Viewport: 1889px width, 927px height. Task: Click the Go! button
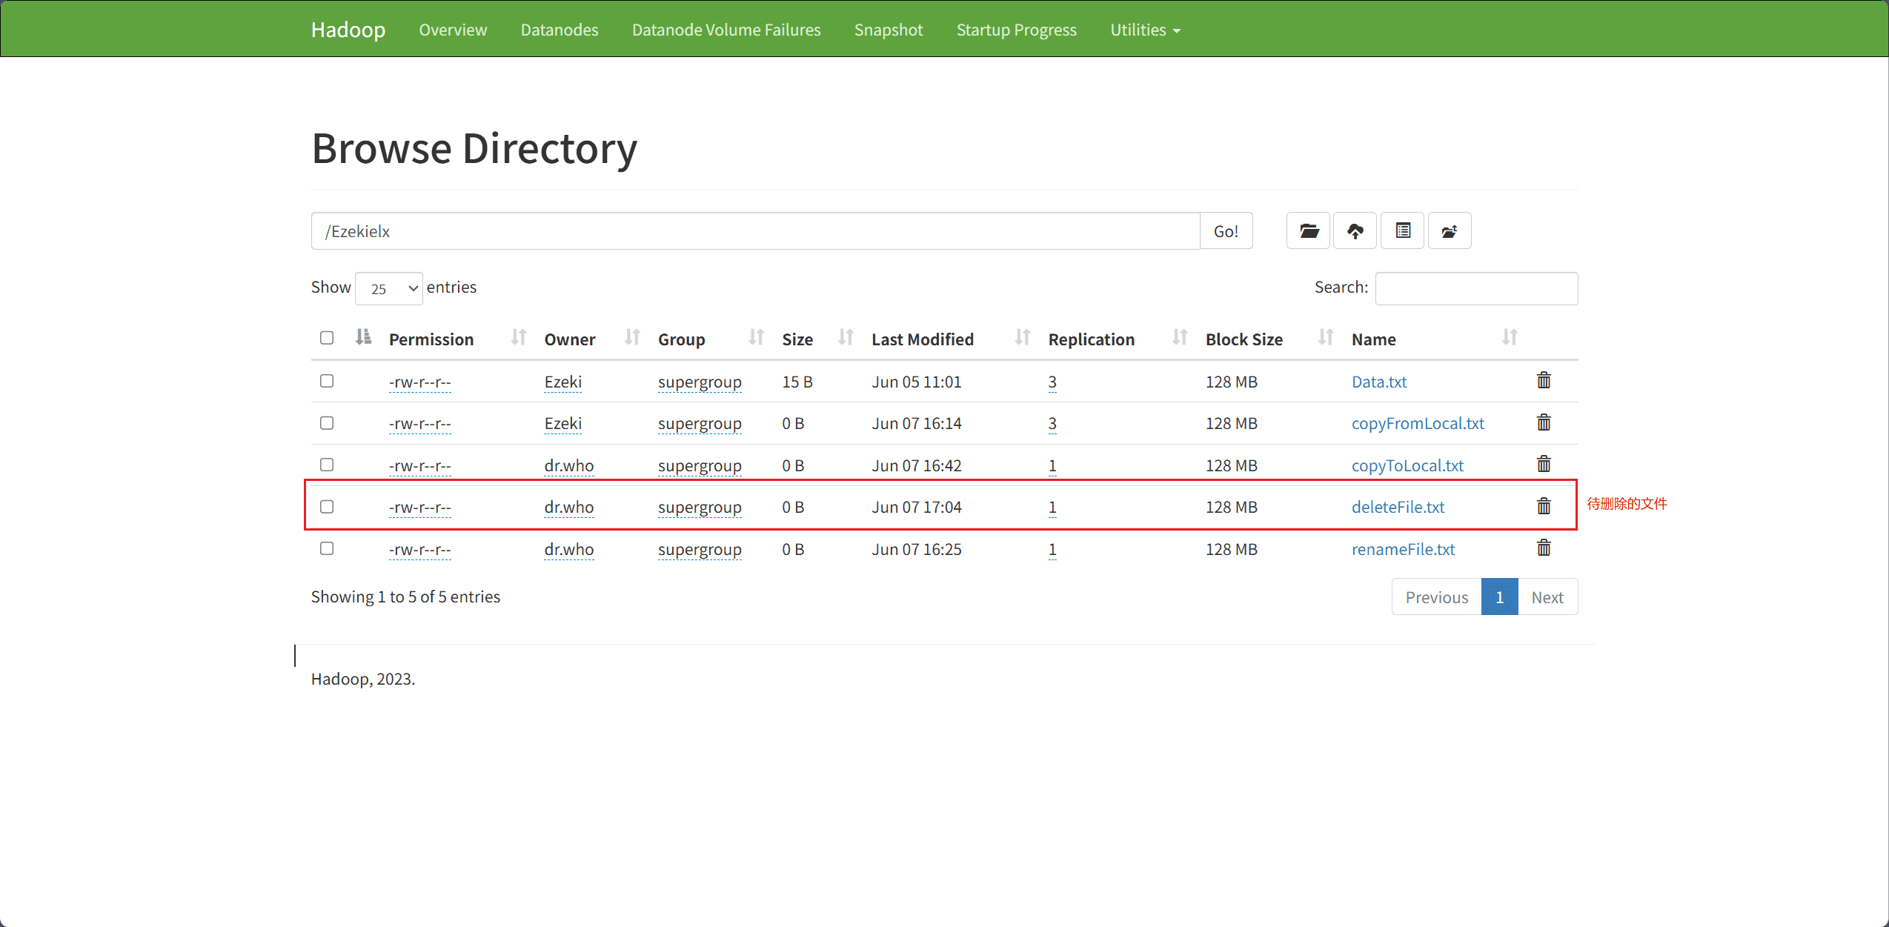1226,231
